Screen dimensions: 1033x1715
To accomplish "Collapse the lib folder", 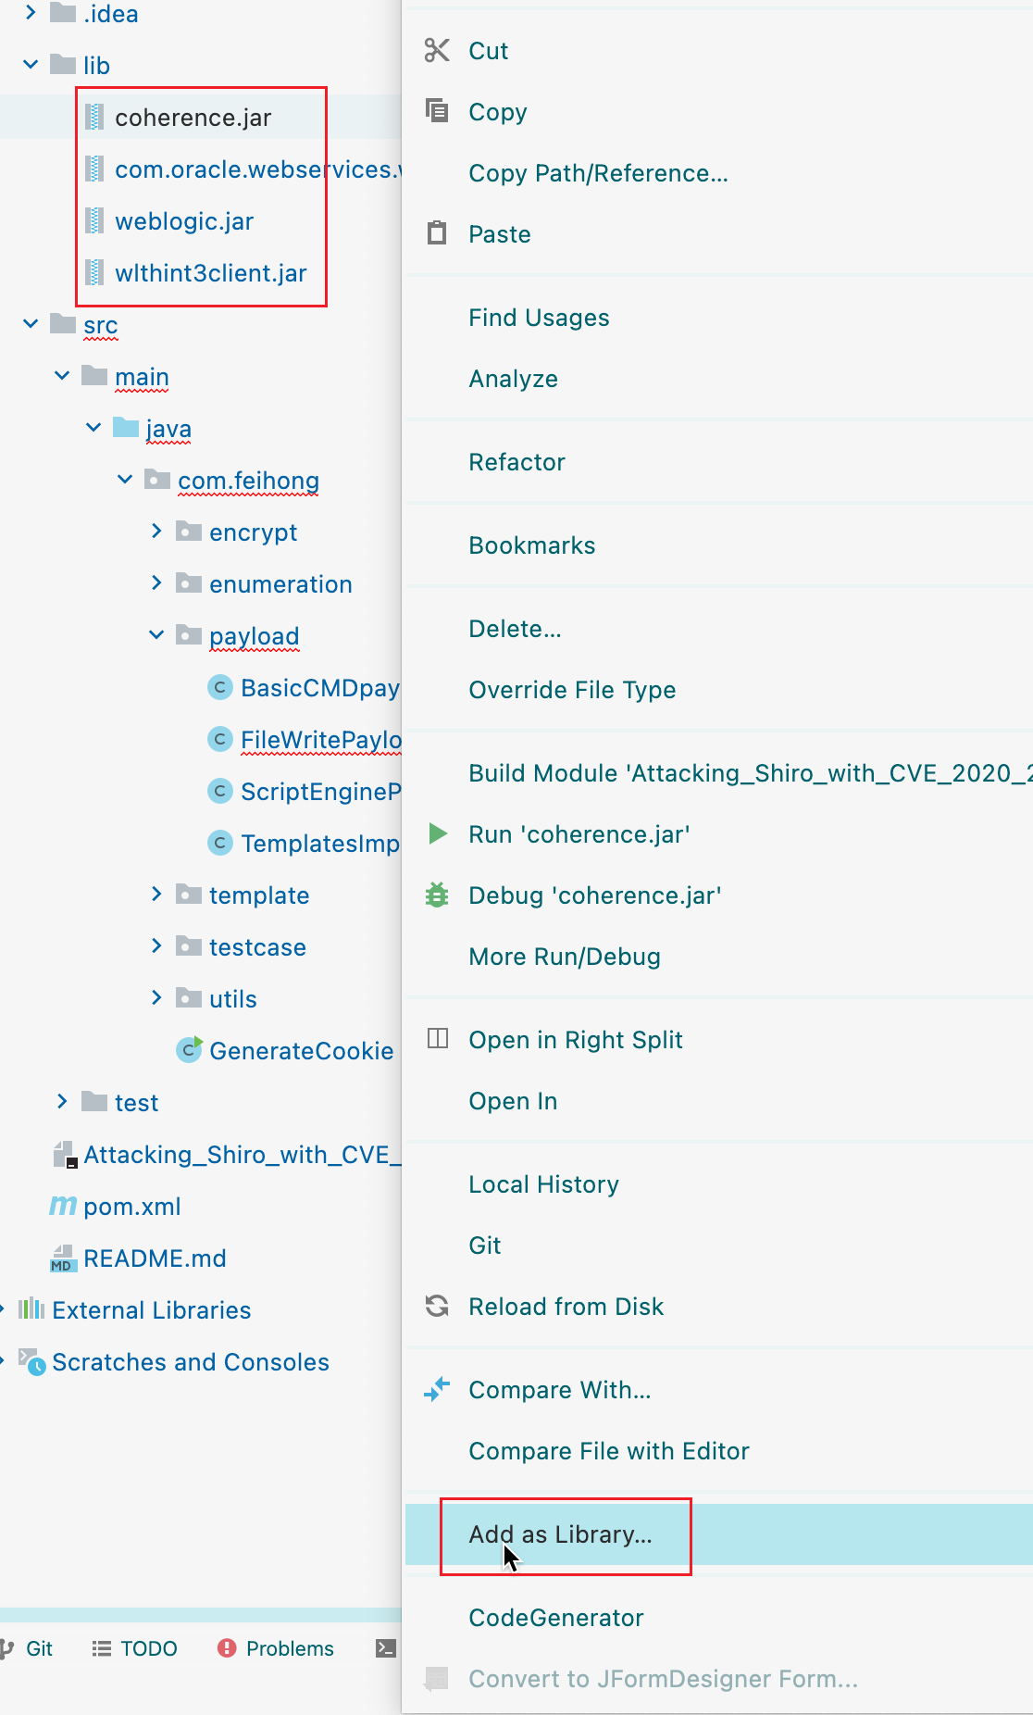I will pyautogui.click(x=31, y=65).
